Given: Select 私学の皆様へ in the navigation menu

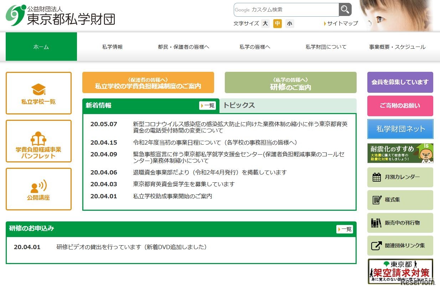Looking at the screenshot, I should [255, 47].
